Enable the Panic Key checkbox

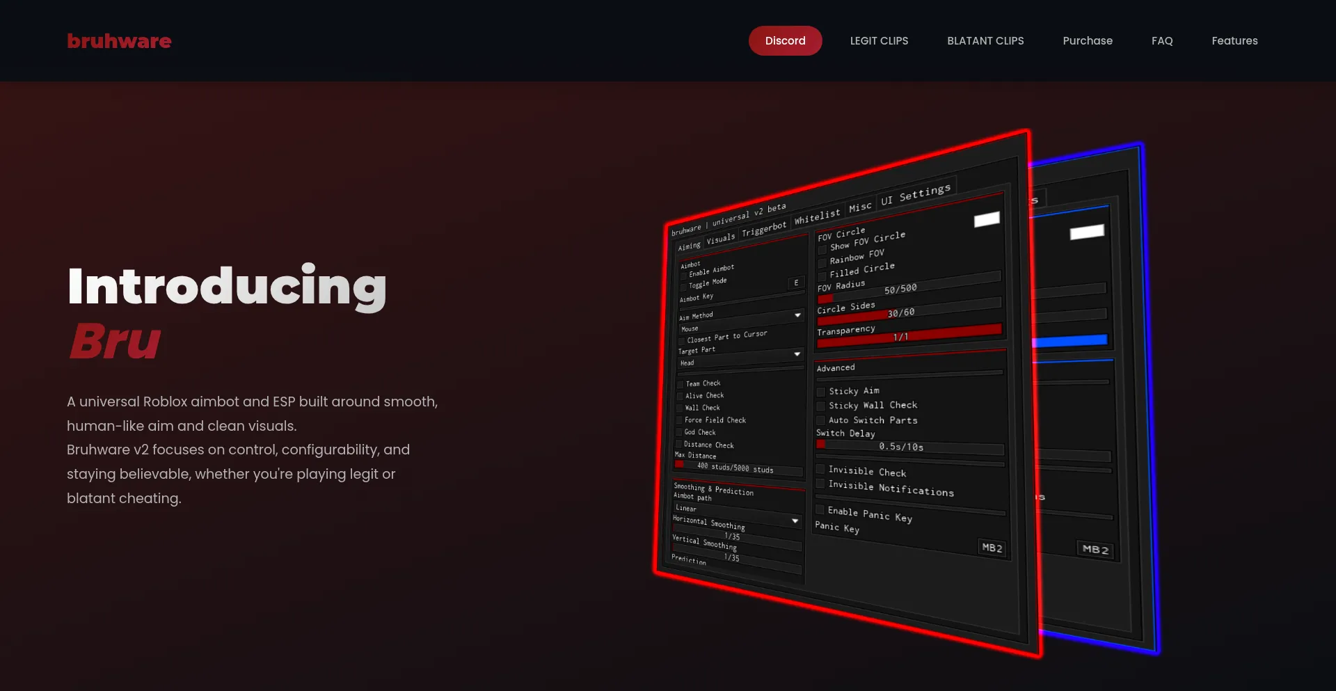[820, 509]
